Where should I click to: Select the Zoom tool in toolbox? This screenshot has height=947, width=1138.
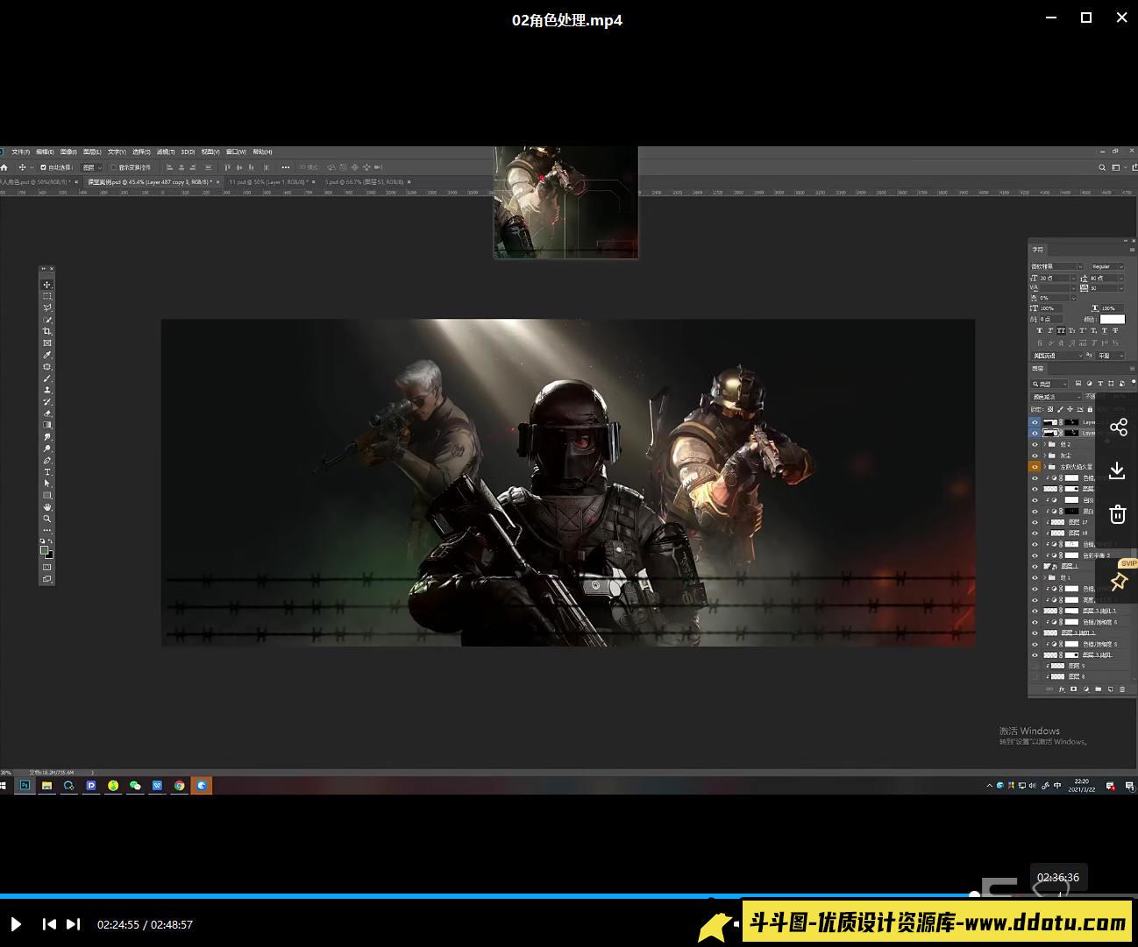pyautogui.click(x=47, y=518)
